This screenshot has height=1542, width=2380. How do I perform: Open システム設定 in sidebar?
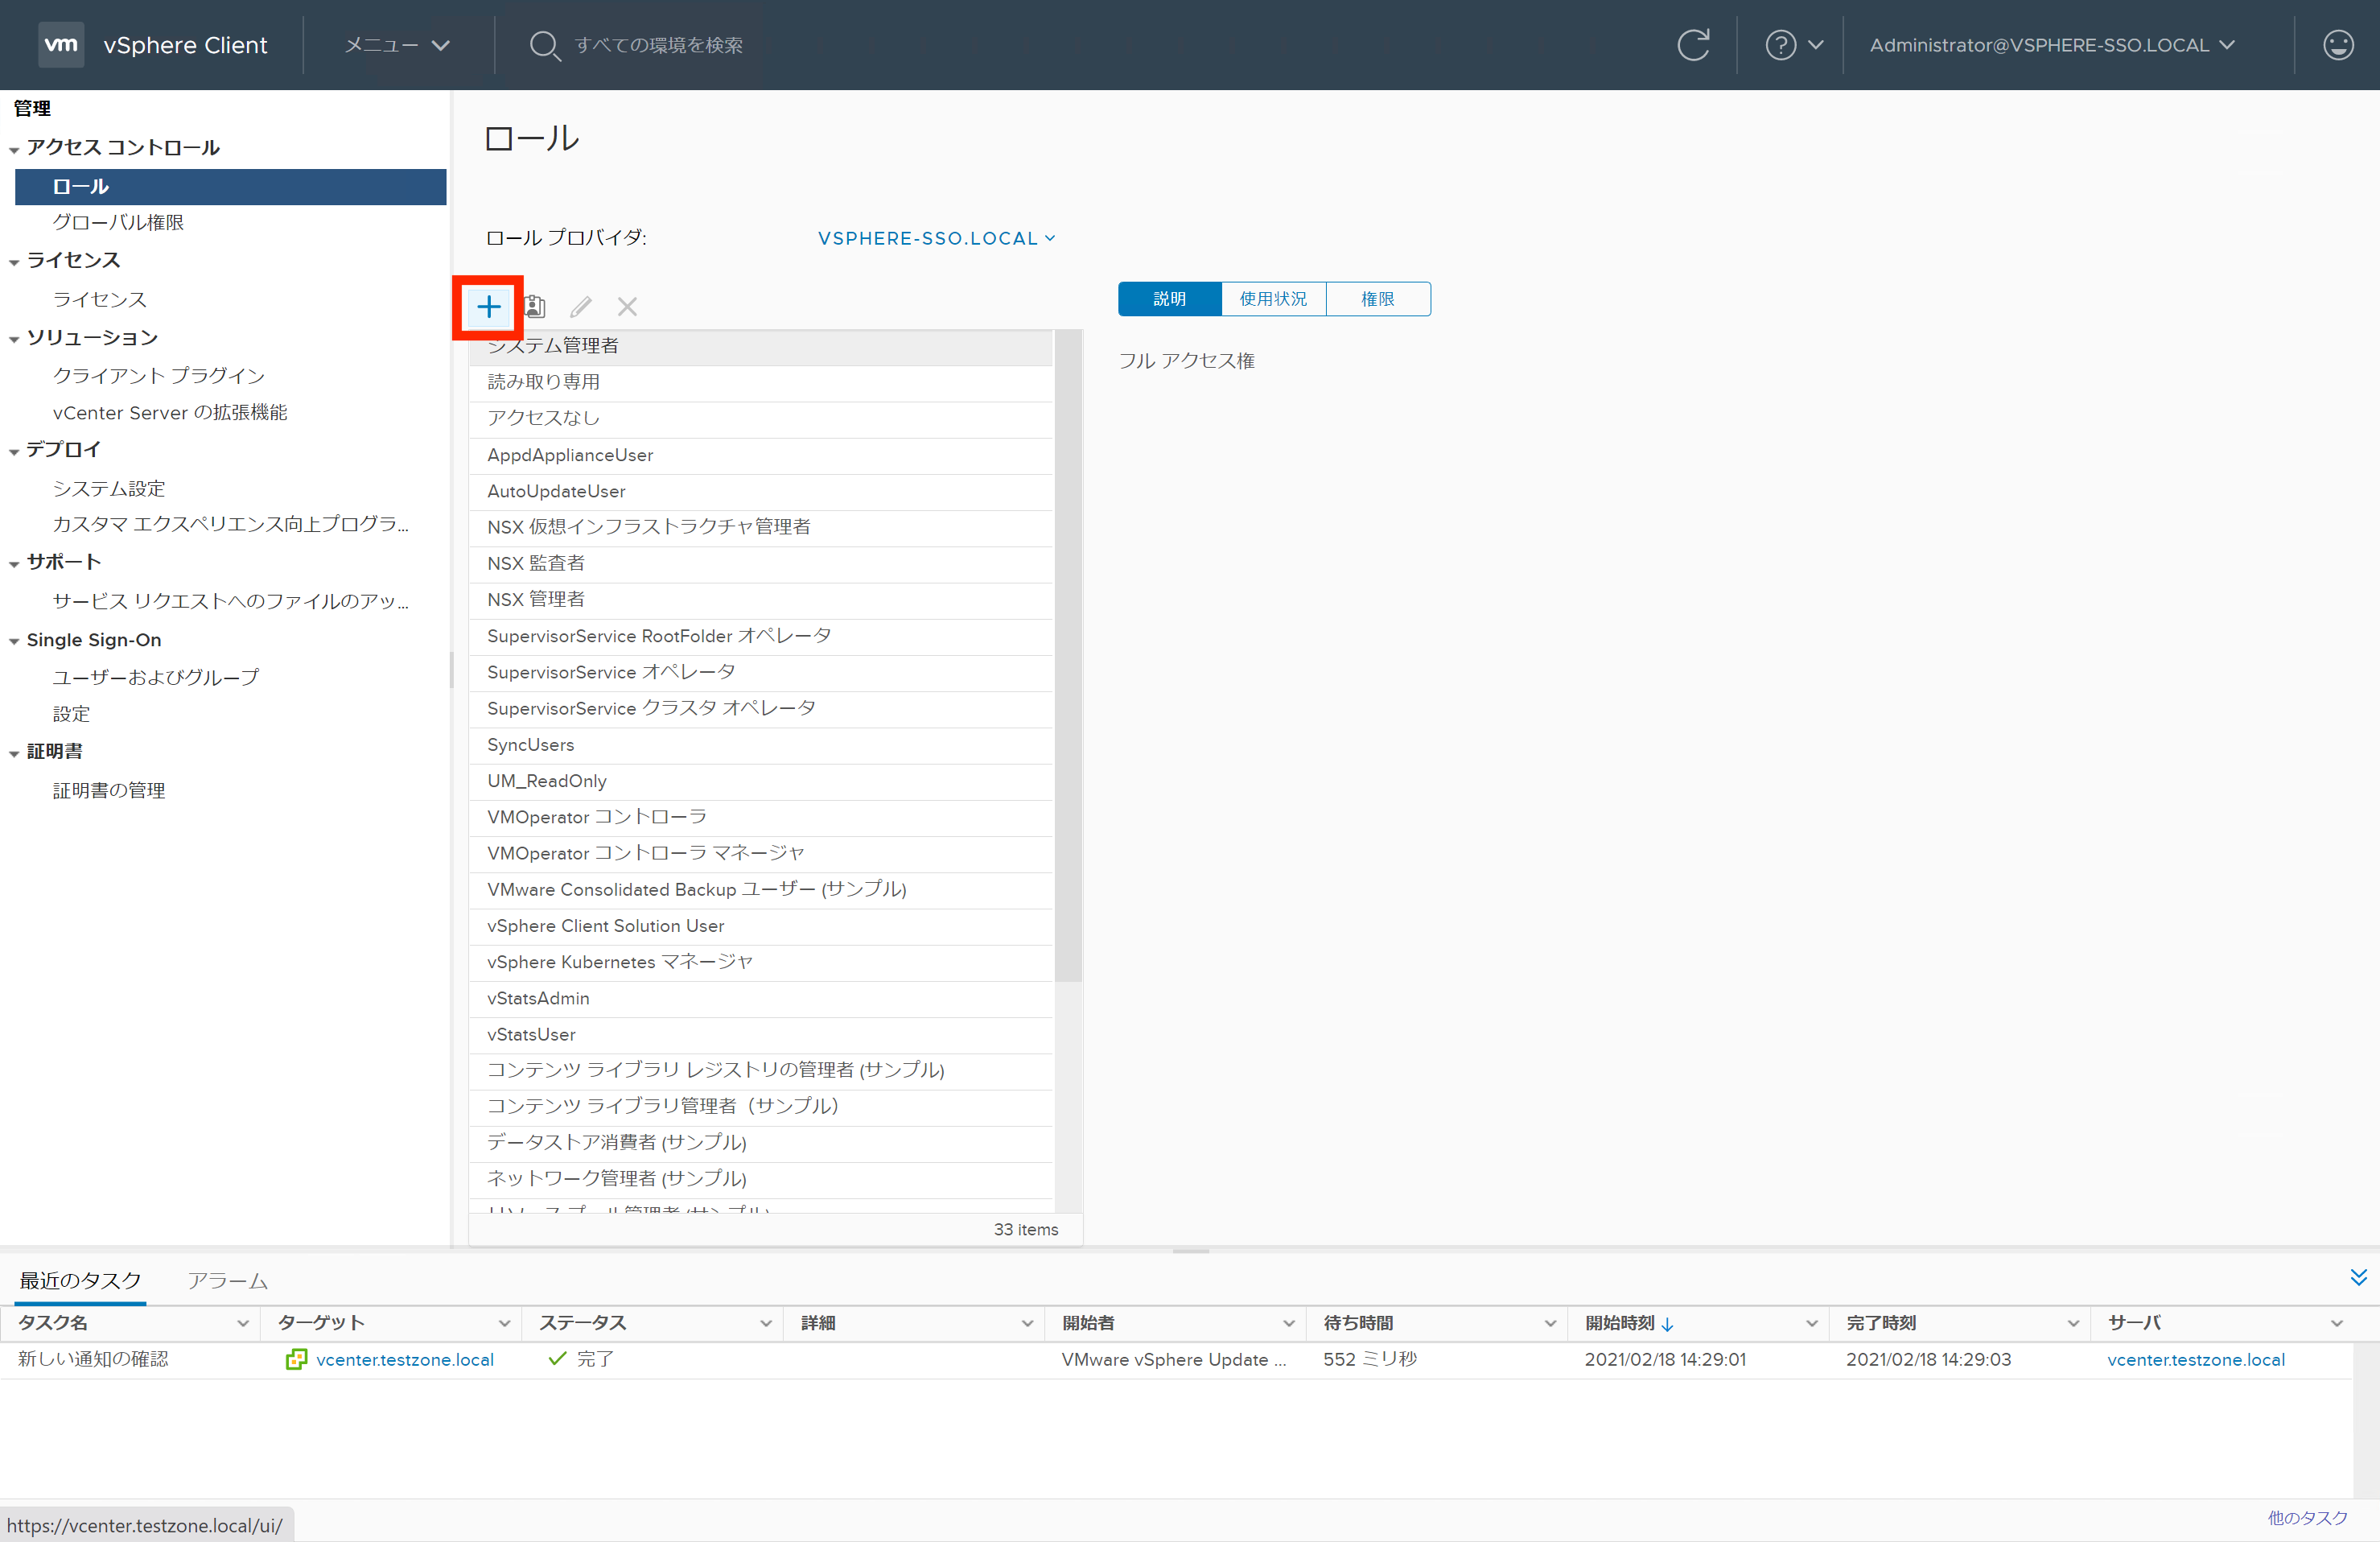(x=109, y=489)
